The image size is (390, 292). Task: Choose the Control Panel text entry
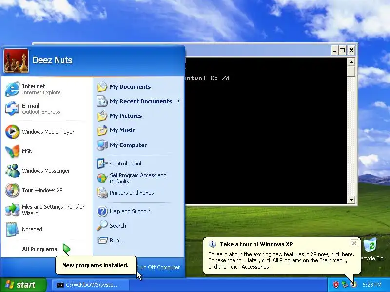pos(125,164)
